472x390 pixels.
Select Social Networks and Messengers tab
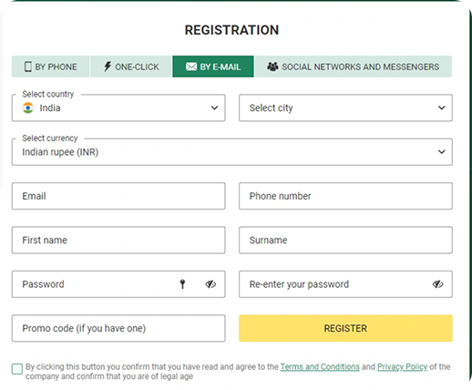coord(354,67)
